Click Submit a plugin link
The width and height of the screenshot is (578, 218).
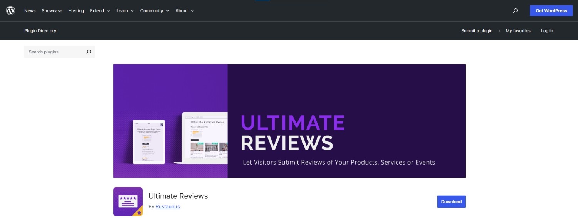(477, 31)
